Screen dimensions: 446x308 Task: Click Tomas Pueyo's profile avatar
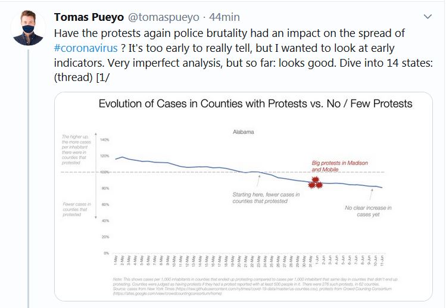29,27
